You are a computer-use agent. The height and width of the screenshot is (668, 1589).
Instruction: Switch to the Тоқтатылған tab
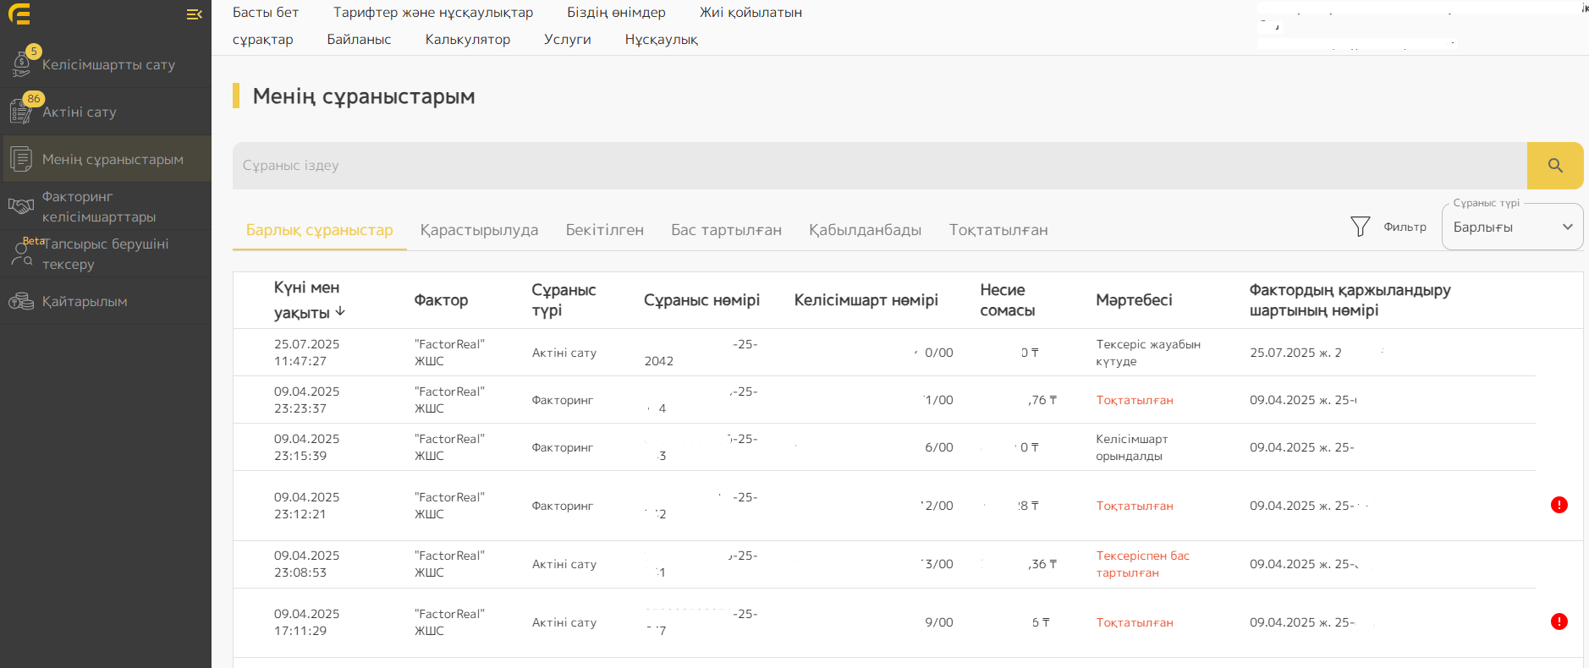point(998,230)
